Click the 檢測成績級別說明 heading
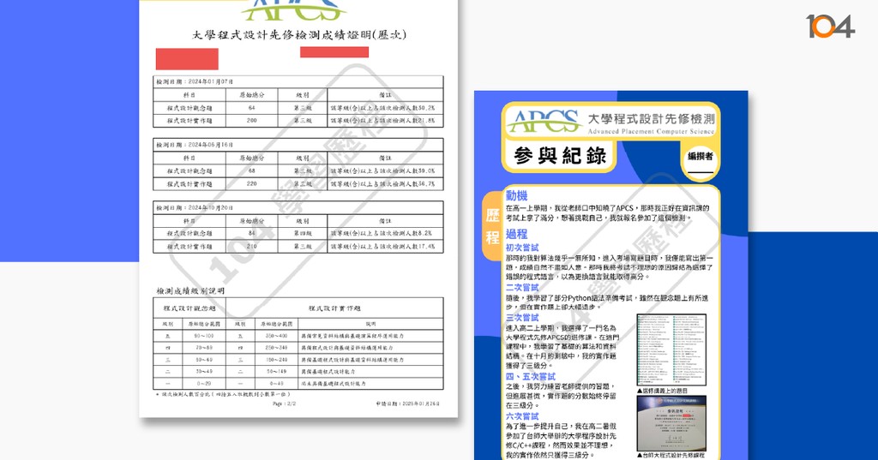 pos(189,290)
